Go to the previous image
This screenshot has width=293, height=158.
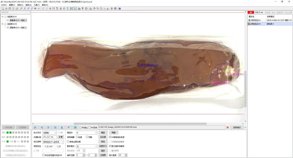pyautogui.click(x=42, y=127)
